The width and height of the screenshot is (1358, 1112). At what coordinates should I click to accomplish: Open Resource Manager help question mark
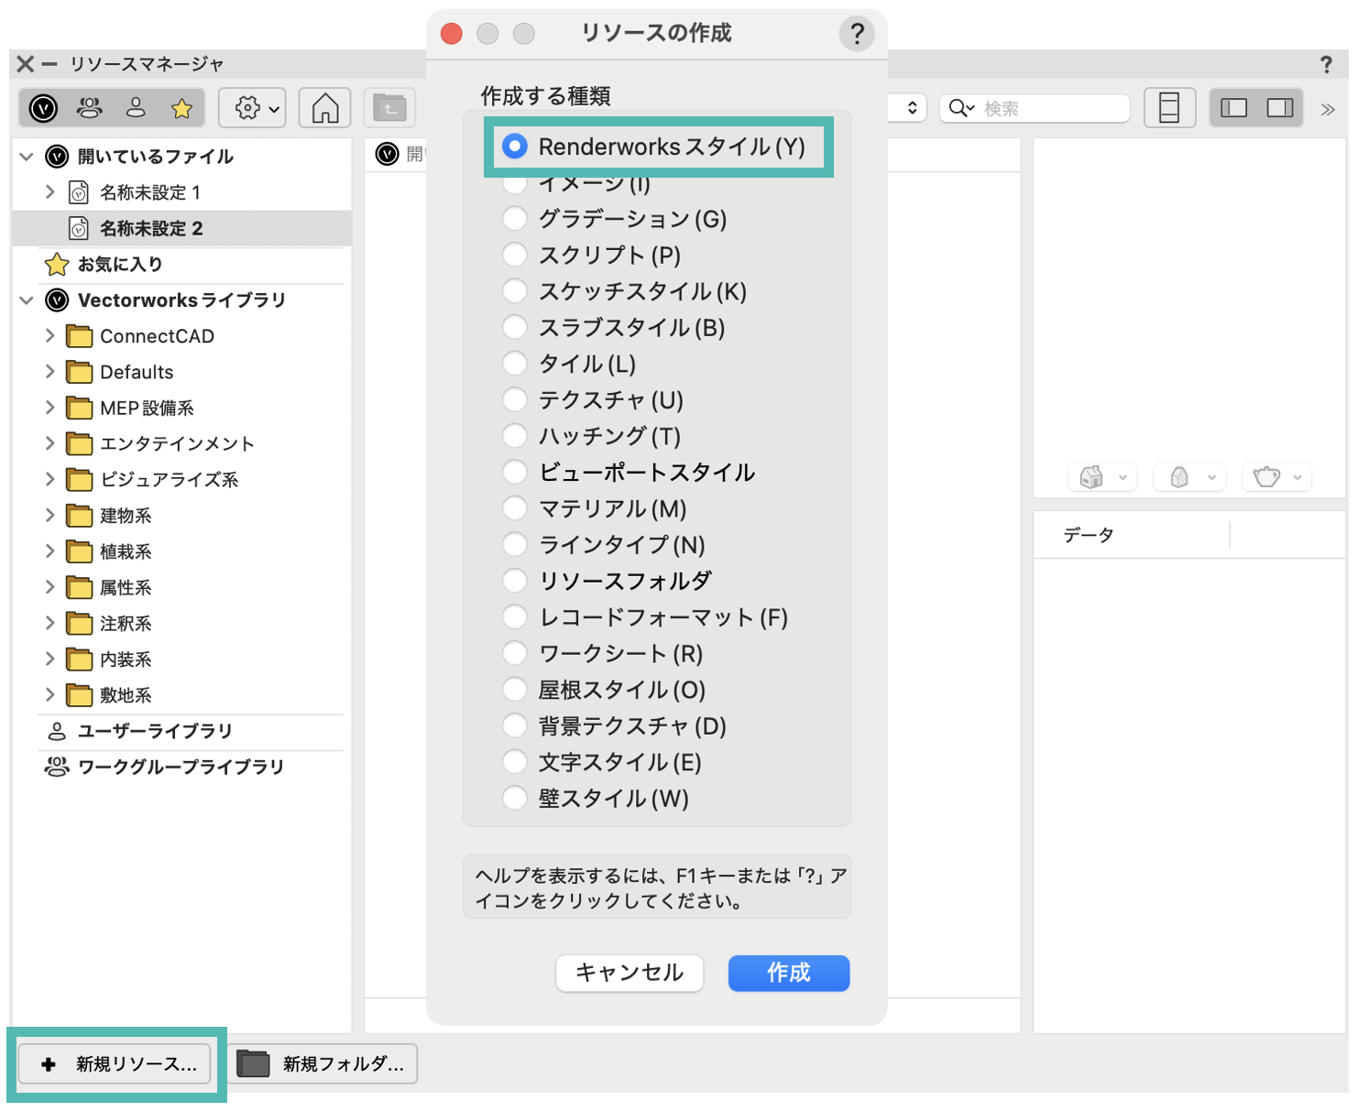pyautogui.click(x=1326, y=64)
